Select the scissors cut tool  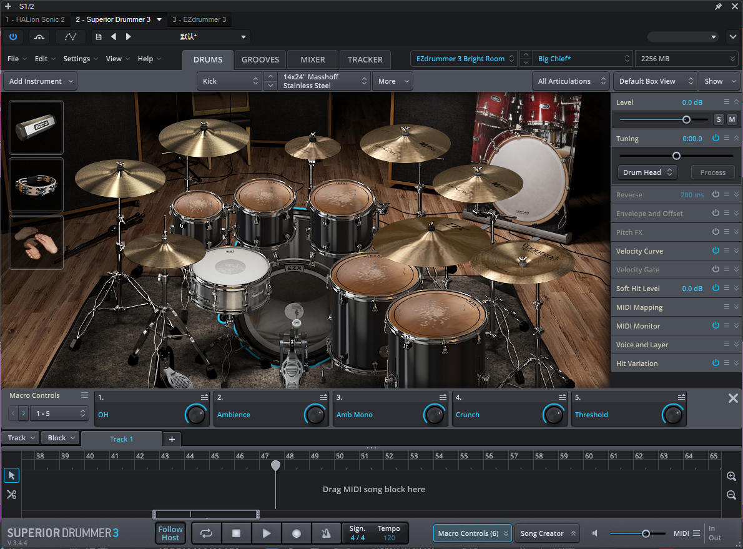11,495
